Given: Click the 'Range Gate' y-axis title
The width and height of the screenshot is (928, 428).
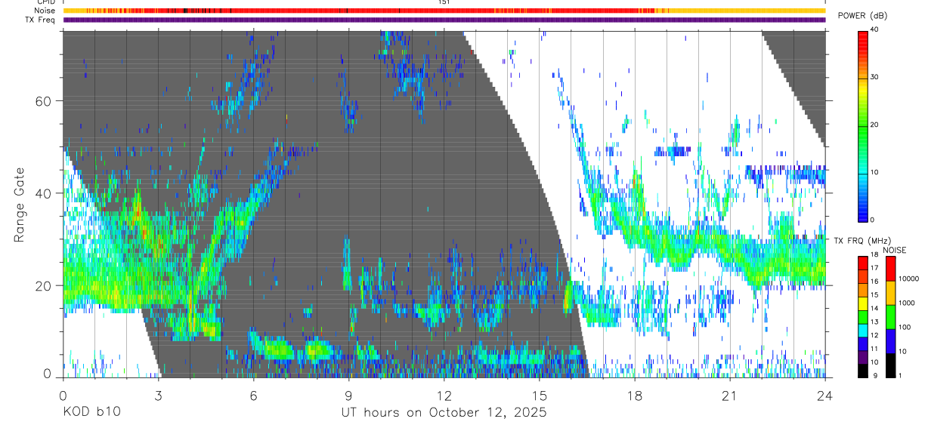Looking at the screenshot, I should click(20, 204).
